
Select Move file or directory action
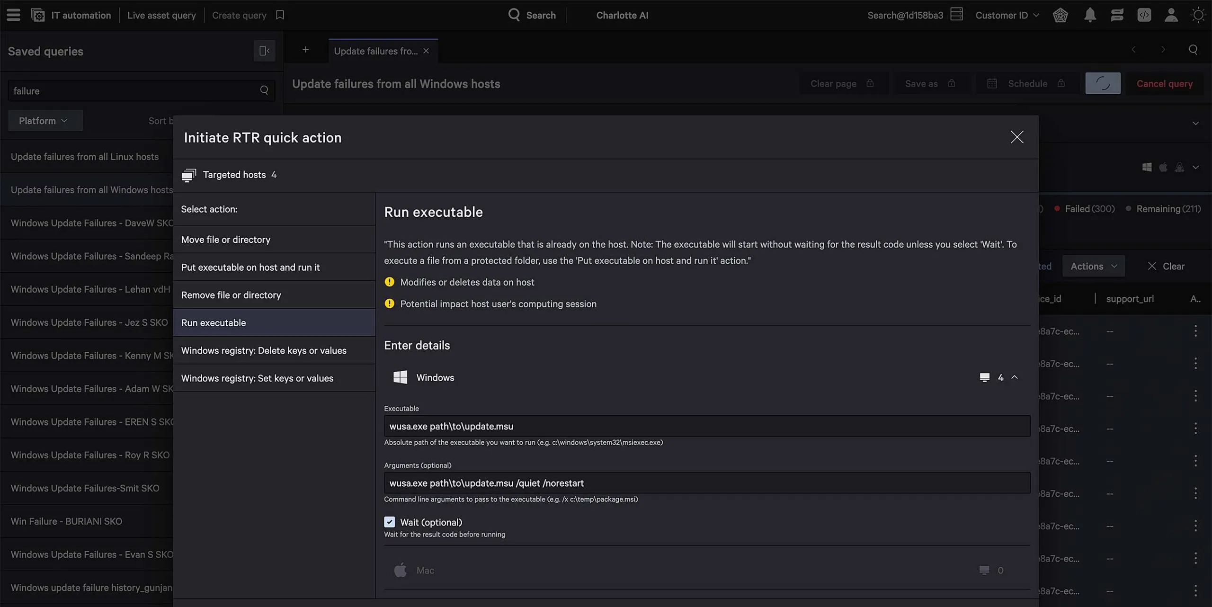click(274, 239)
